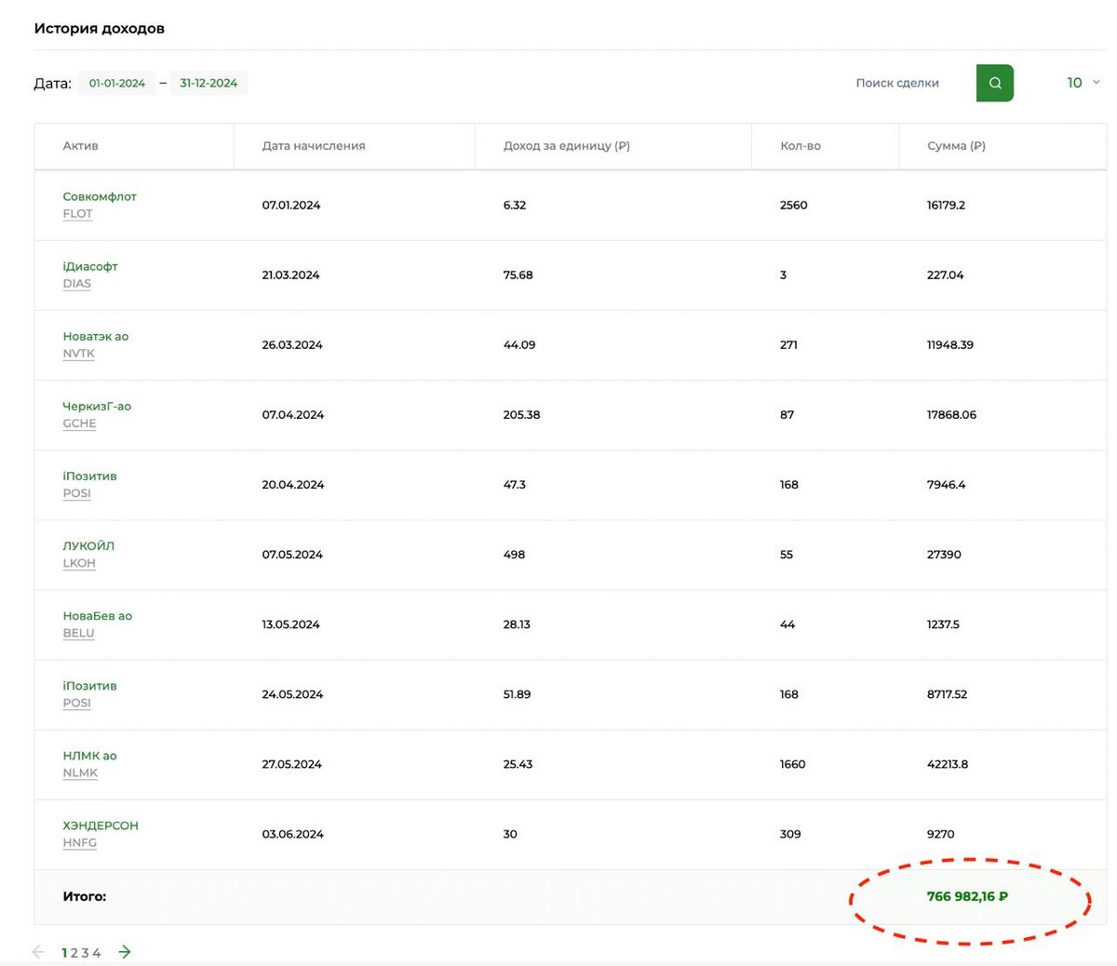The width and height of the screenshot is (1117, 966).
Task: Open ЛУКОЙЛ asset link
Action: pos(88,545)
